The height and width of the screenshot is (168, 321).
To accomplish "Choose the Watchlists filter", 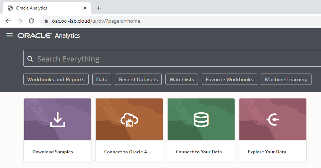I will pos(182,79).
